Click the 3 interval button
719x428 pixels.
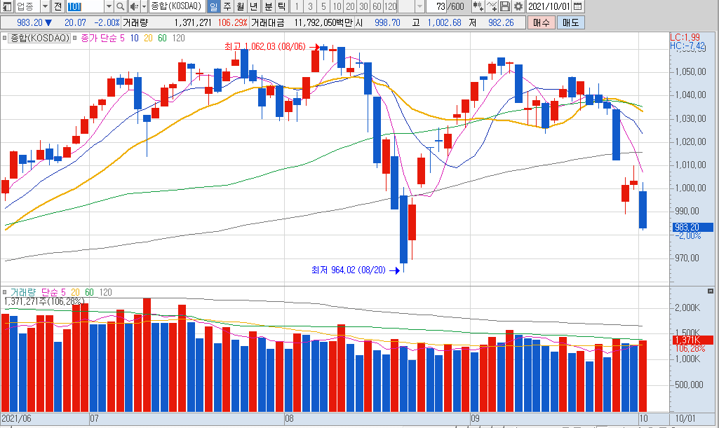tap(311, 6)
